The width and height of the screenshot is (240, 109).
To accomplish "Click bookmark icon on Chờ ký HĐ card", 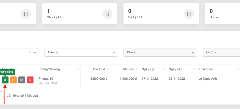I will click(x=107, y=14).
